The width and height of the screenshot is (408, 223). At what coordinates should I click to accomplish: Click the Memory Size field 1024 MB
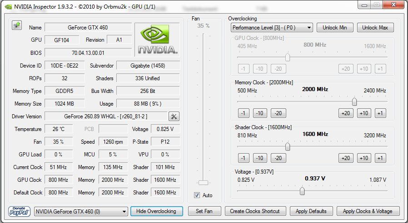click(65, 104)
